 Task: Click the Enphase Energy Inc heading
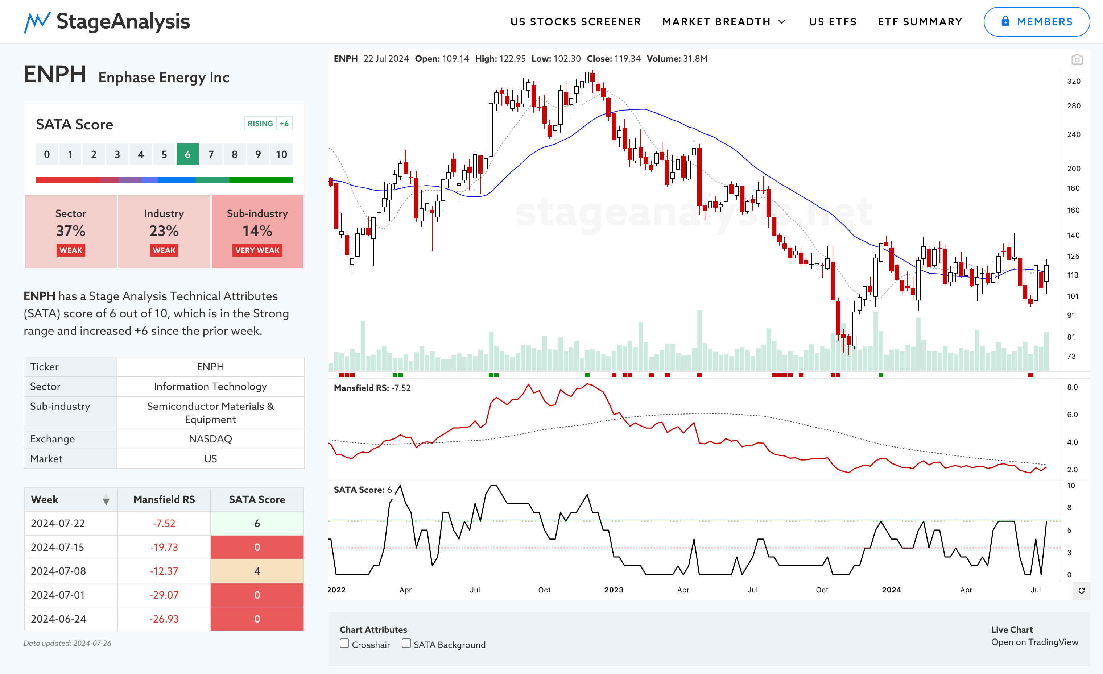pos(164,78)
